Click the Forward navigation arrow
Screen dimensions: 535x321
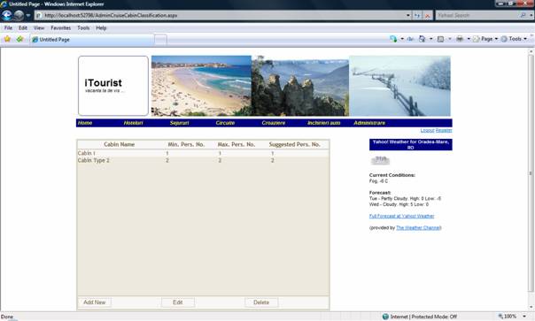[x=19, y=15]
